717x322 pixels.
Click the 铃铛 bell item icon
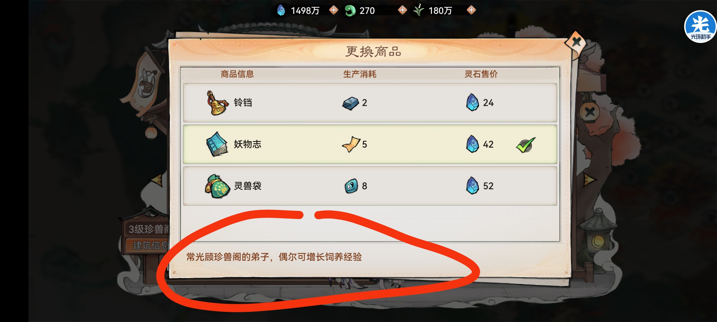217,103
